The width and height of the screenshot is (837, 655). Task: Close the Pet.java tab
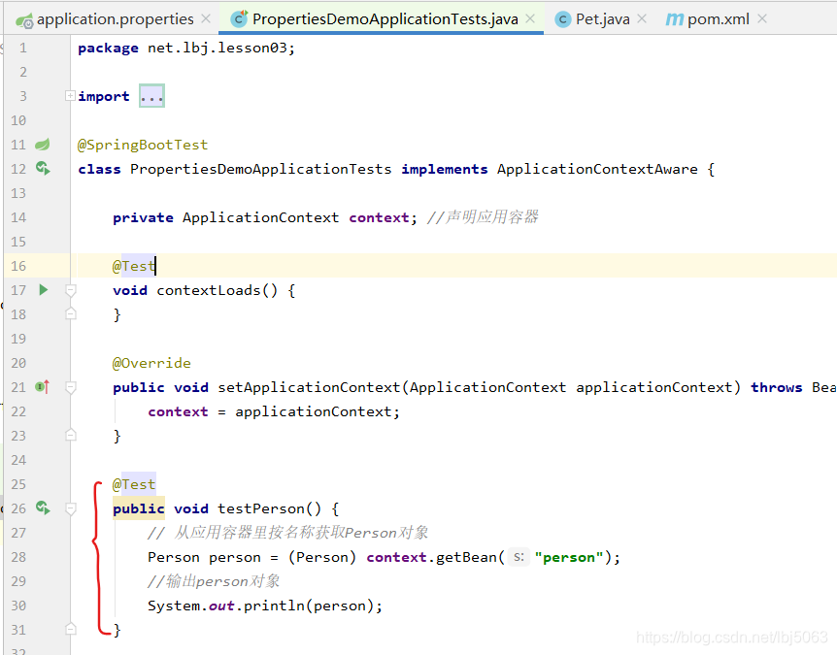point(642,18)
